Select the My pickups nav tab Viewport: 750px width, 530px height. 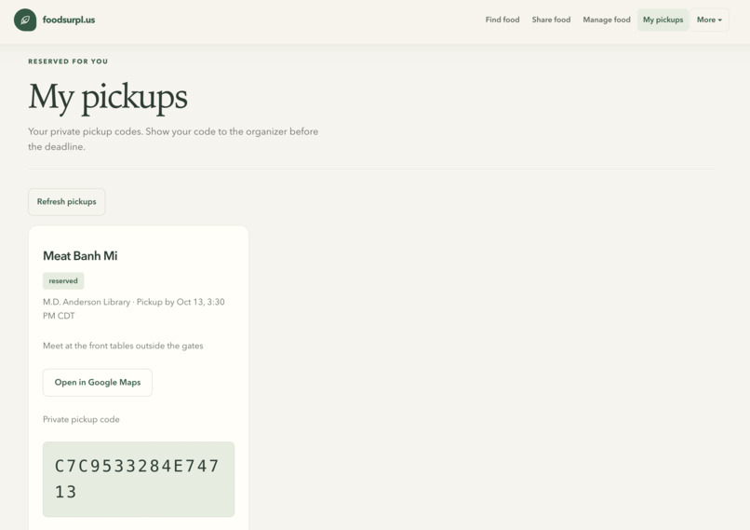(x=663, y=20)
